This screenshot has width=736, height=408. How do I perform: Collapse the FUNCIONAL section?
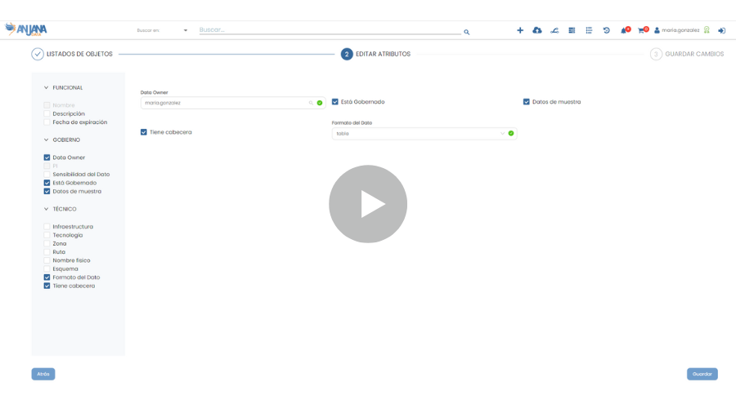[x=47, y=87]
